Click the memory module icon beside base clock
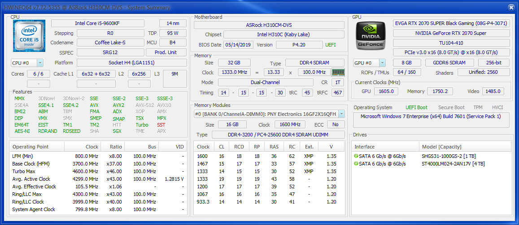 (338, 72)
